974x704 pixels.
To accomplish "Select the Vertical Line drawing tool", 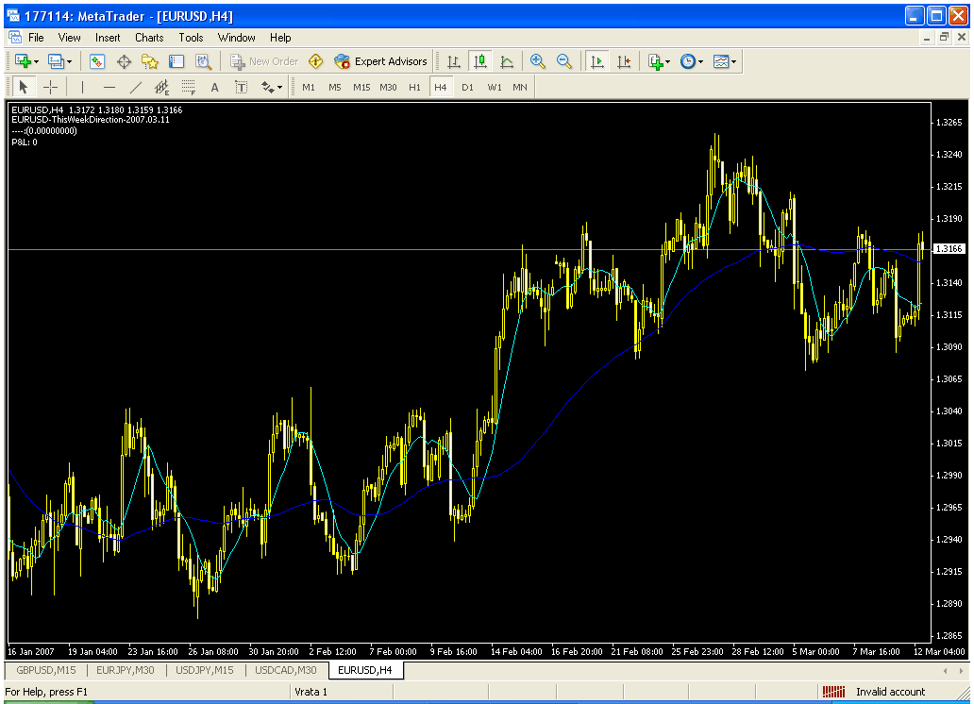I will coord(83,87).
